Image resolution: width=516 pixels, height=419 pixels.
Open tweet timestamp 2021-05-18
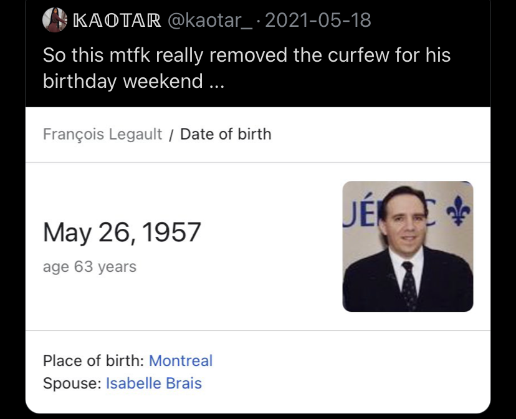318,21
